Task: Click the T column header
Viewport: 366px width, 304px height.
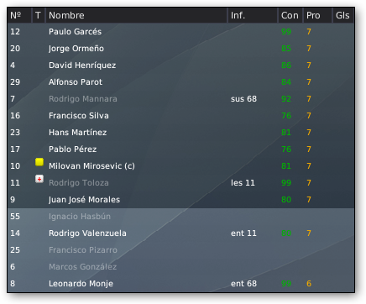Action: (x=39, y=15)
